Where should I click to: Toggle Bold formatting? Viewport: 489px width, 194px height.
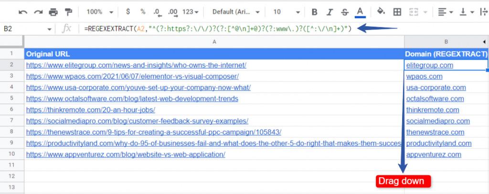pos(315,12)
